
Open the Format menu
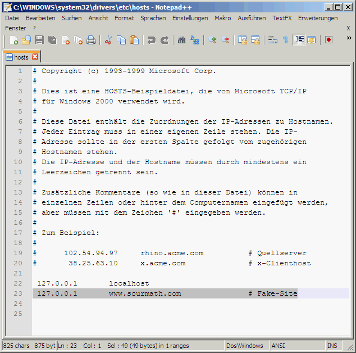pyautogui.click(x=124, y=18)
